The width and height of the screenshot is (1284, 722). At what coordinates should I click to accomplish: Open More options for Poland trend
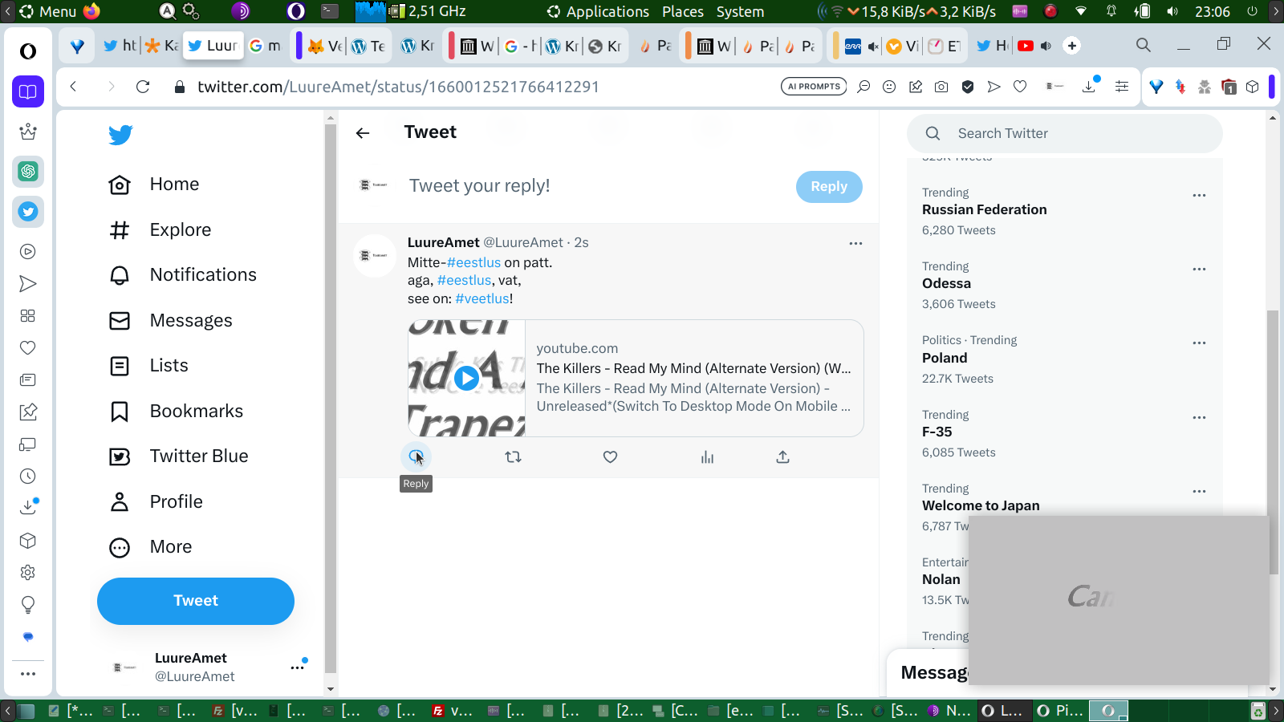[x=1199, y=343]
